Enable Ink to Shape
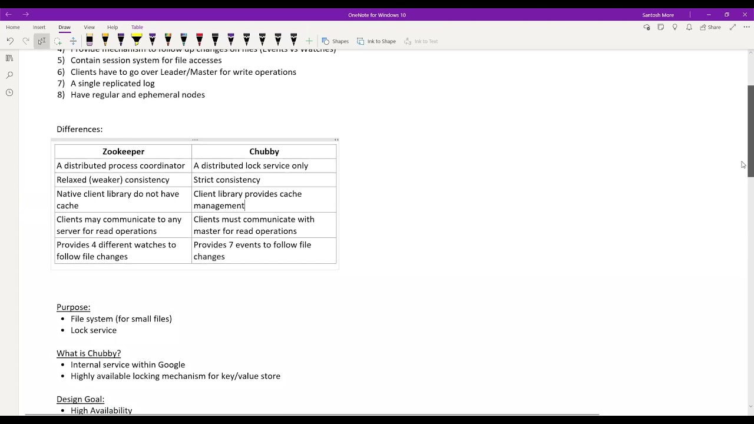754x424 pixels. tap(376, 41)
